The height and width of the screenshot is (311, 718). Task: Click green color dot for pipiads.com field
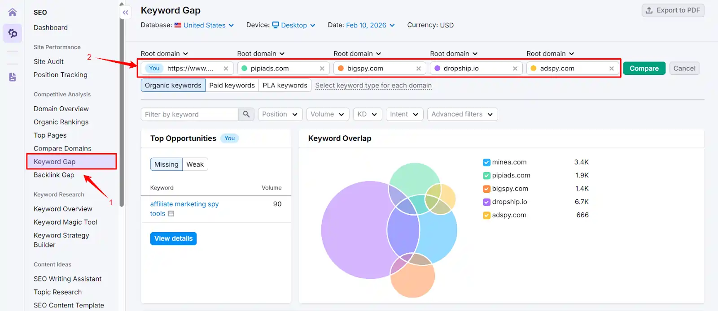coord(245,69)
